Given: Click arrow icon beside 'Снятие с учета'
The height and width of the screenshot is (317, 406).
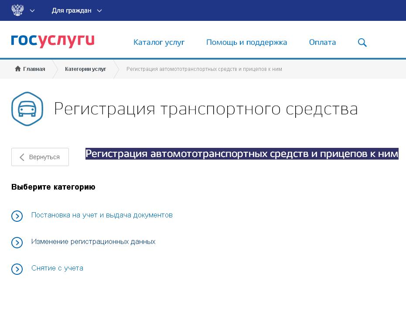Looking at the screenshot, I should (x=17, y=269).
